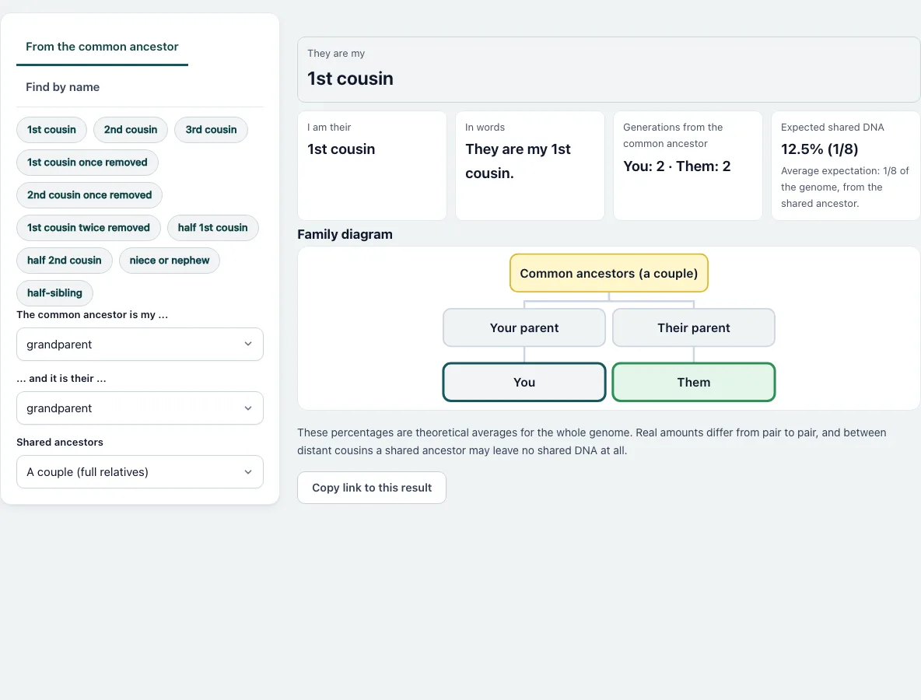
Task: Select 1st cousin once removed chip
Action: point(88,163)
